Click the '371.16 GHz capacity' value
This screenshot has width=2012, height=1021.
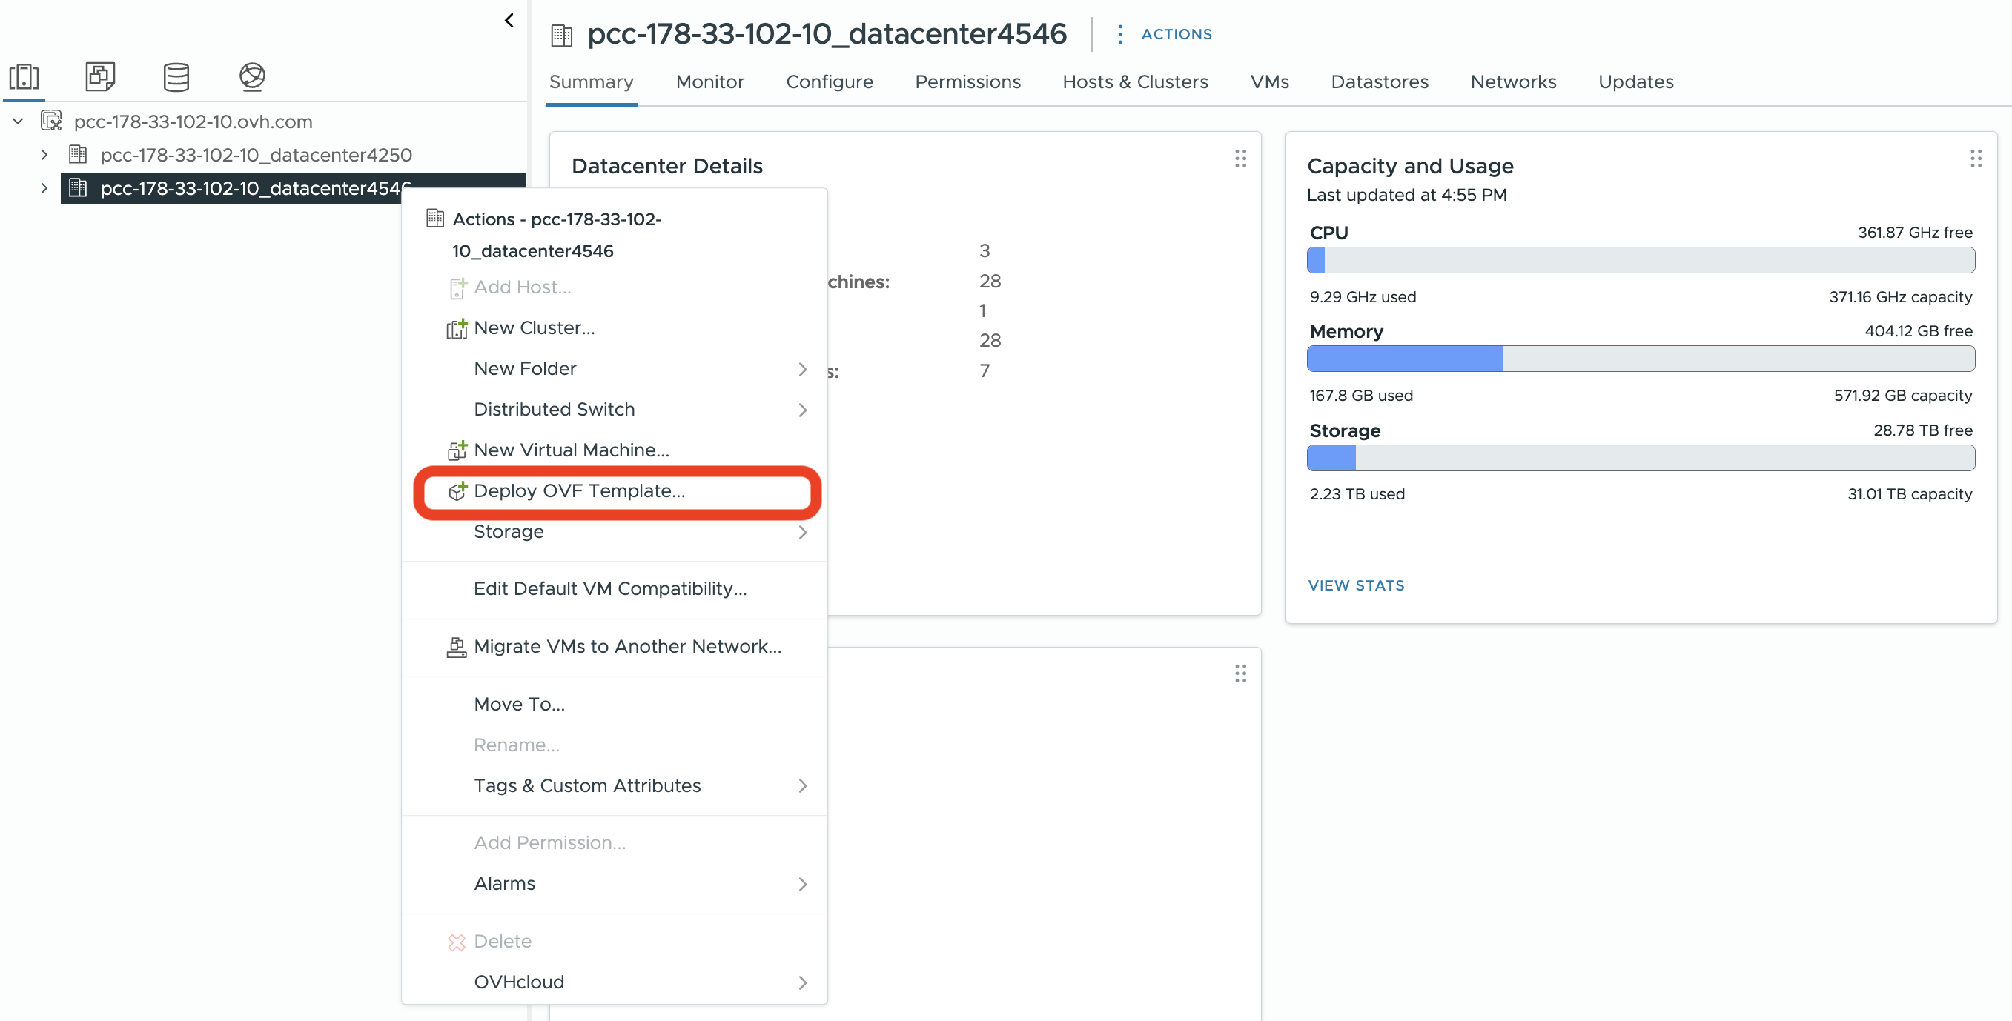tap(1900, 297)
